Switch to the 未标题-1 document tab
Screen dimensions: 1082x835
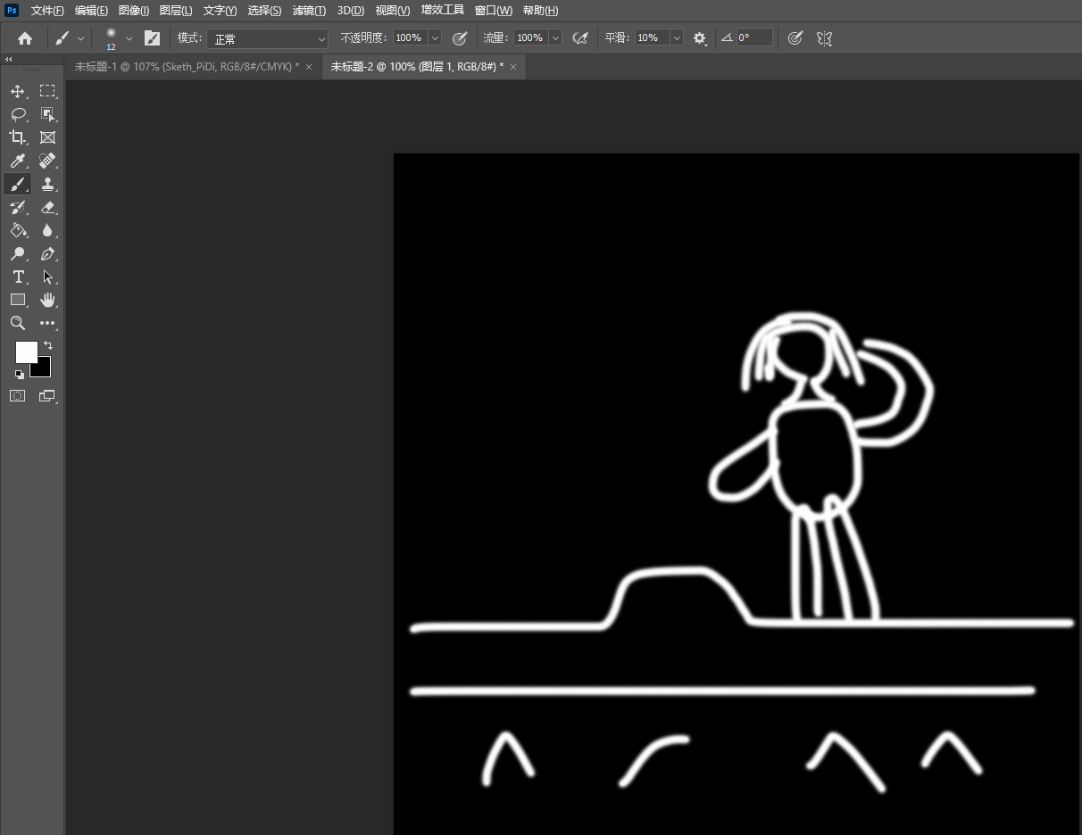187,67
